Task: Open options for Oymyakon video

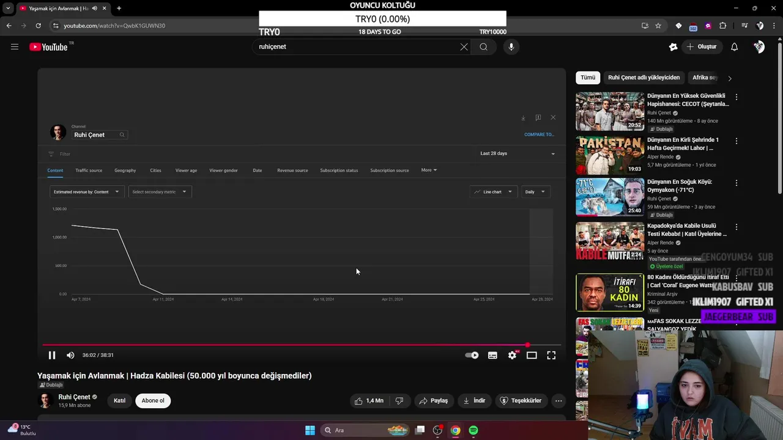Action: coord(737,183)
